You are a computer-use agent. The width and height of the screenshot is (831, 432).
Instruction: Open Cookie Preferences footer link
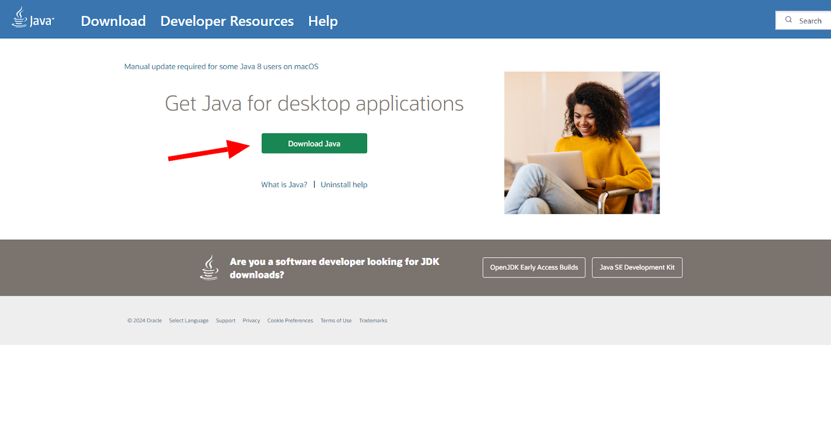tap(290, 320)
